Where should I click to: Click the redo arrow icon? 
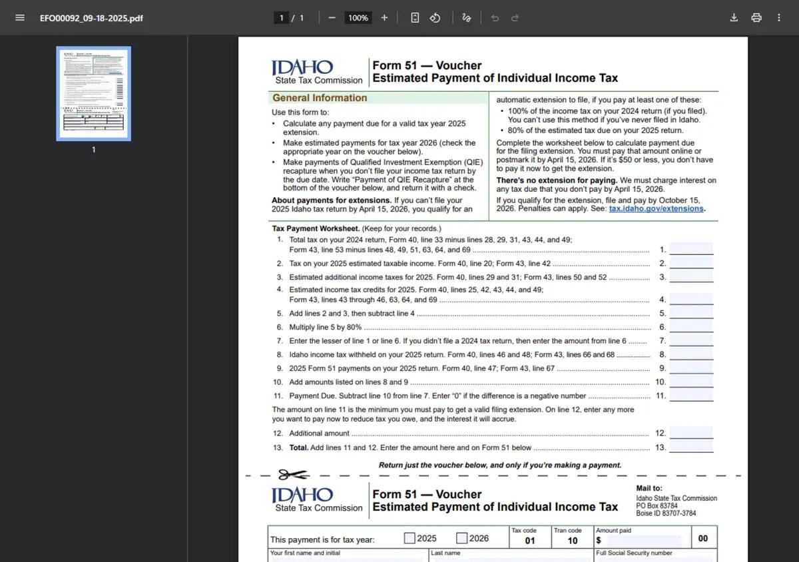pyautogui.click(x=515, y=18)
